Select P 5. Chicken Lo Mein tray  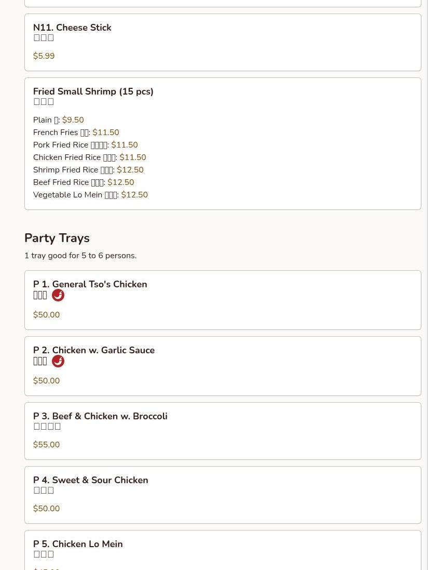click(x=223, y=550)
